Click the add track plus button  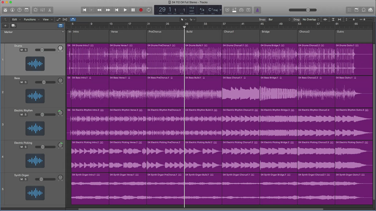pos(5,26)
